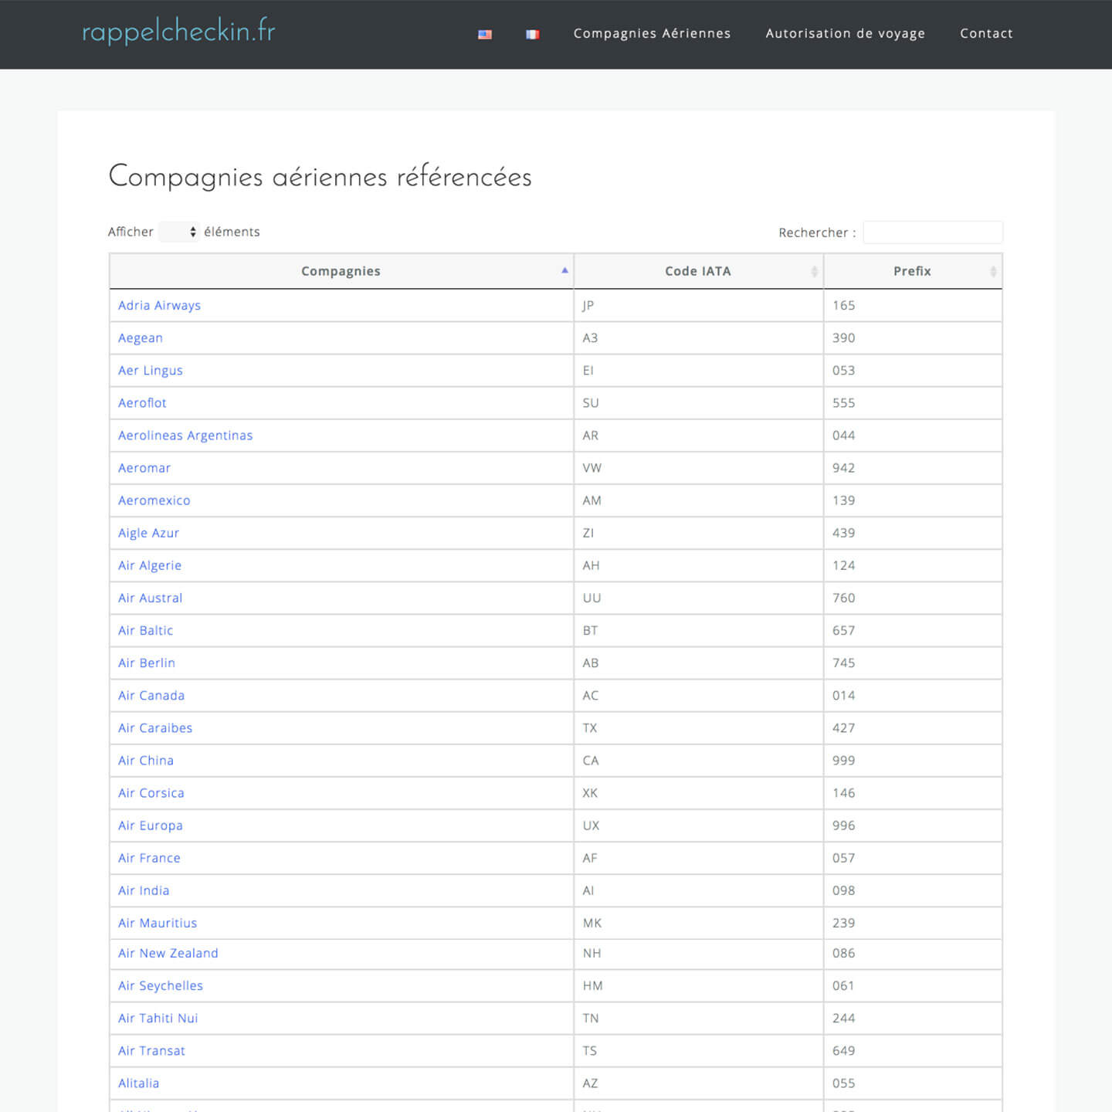The image size is (1112, 1112).
Task: Open the Alitalia airline page
Action: 137,1083
